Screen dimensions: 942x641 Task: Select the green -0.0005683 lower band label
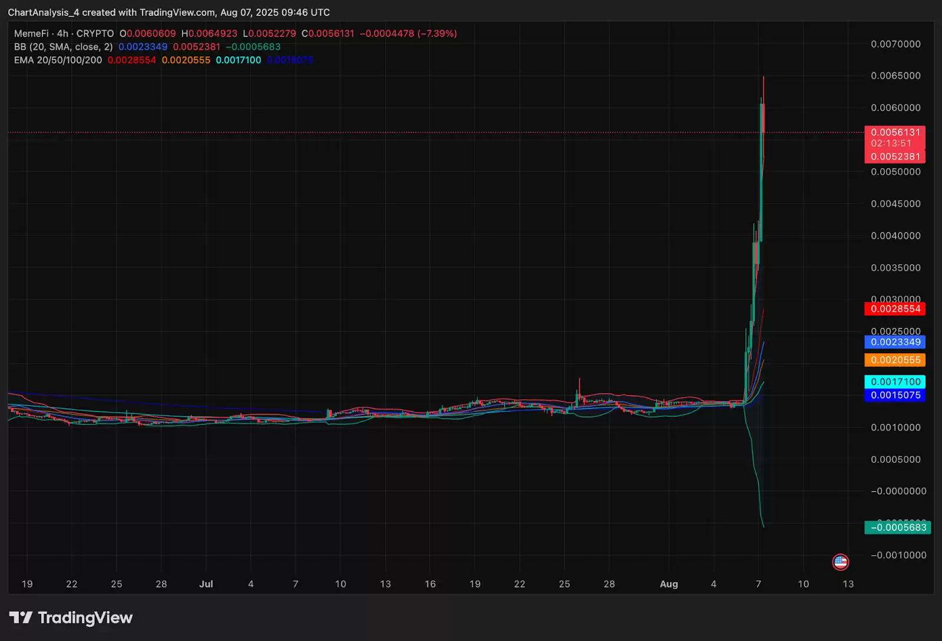[x=898, y=527]
